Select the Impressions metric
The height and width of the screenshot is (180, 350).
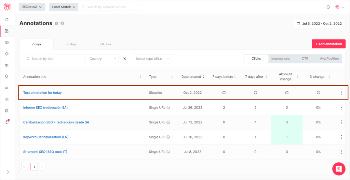click(x=281, y=59)
